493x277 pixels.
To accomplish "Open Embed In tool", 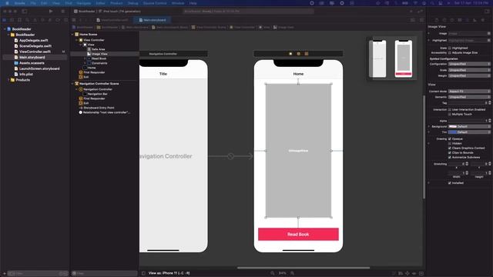I will [421, 273].
